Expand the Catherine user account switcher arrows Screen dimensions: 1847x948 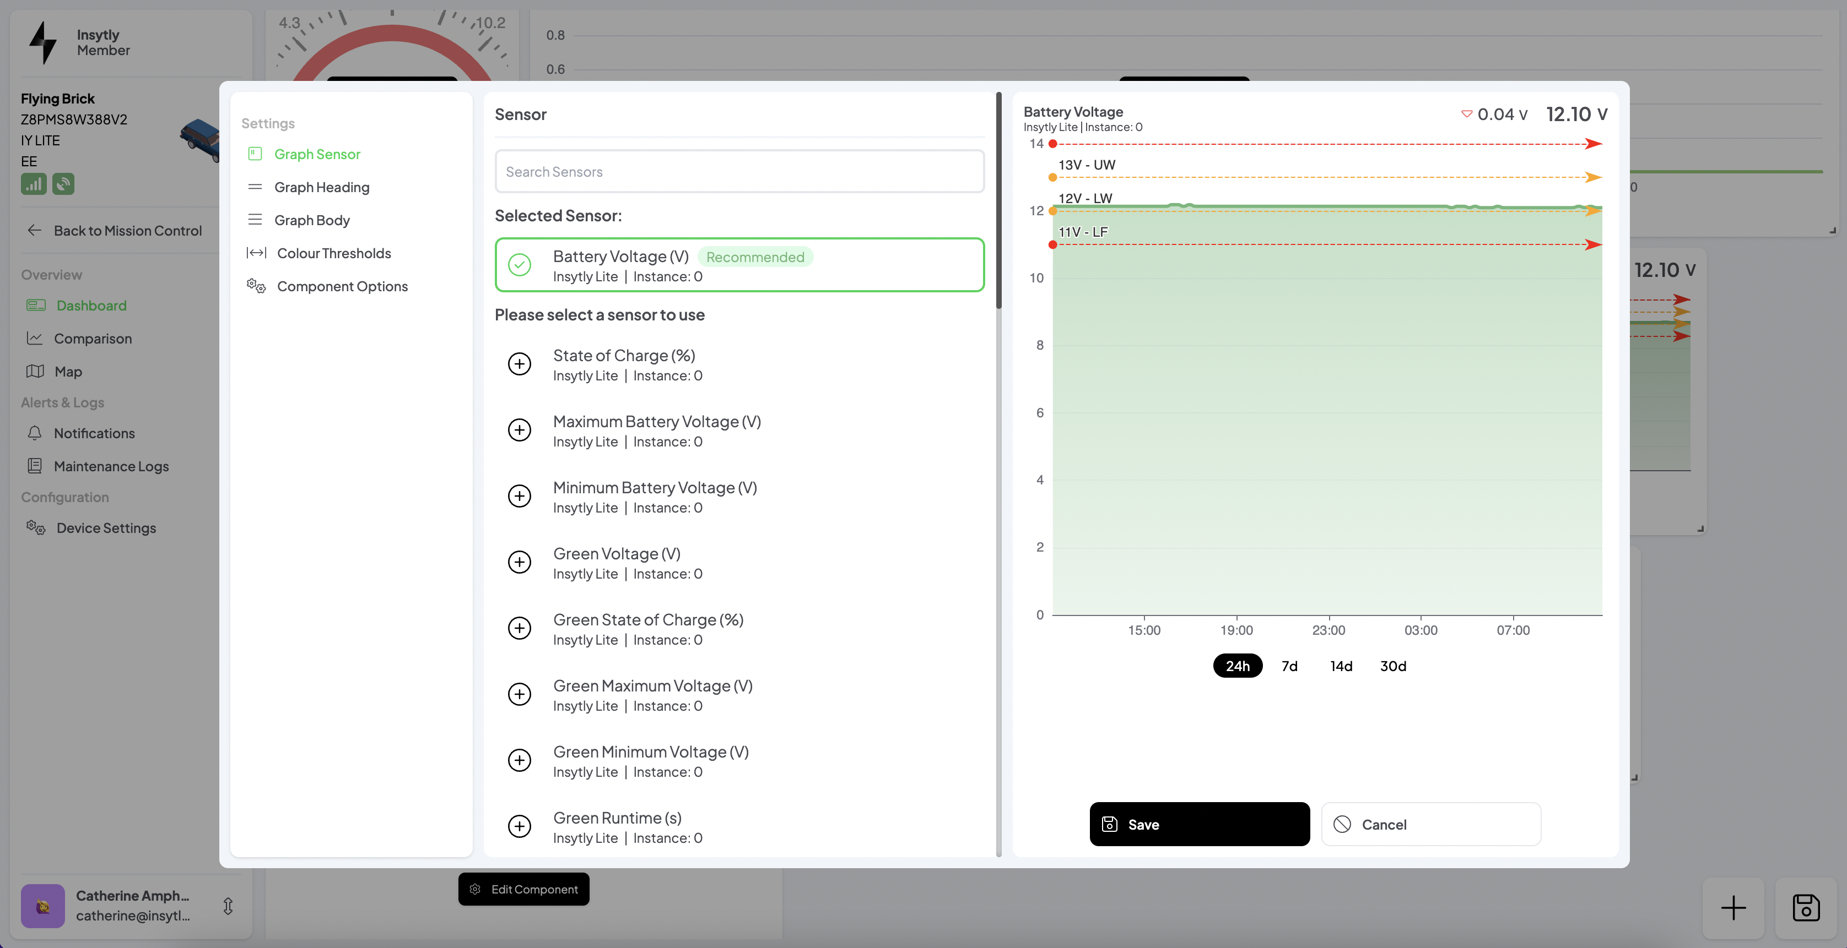click(x=228, y=906)
